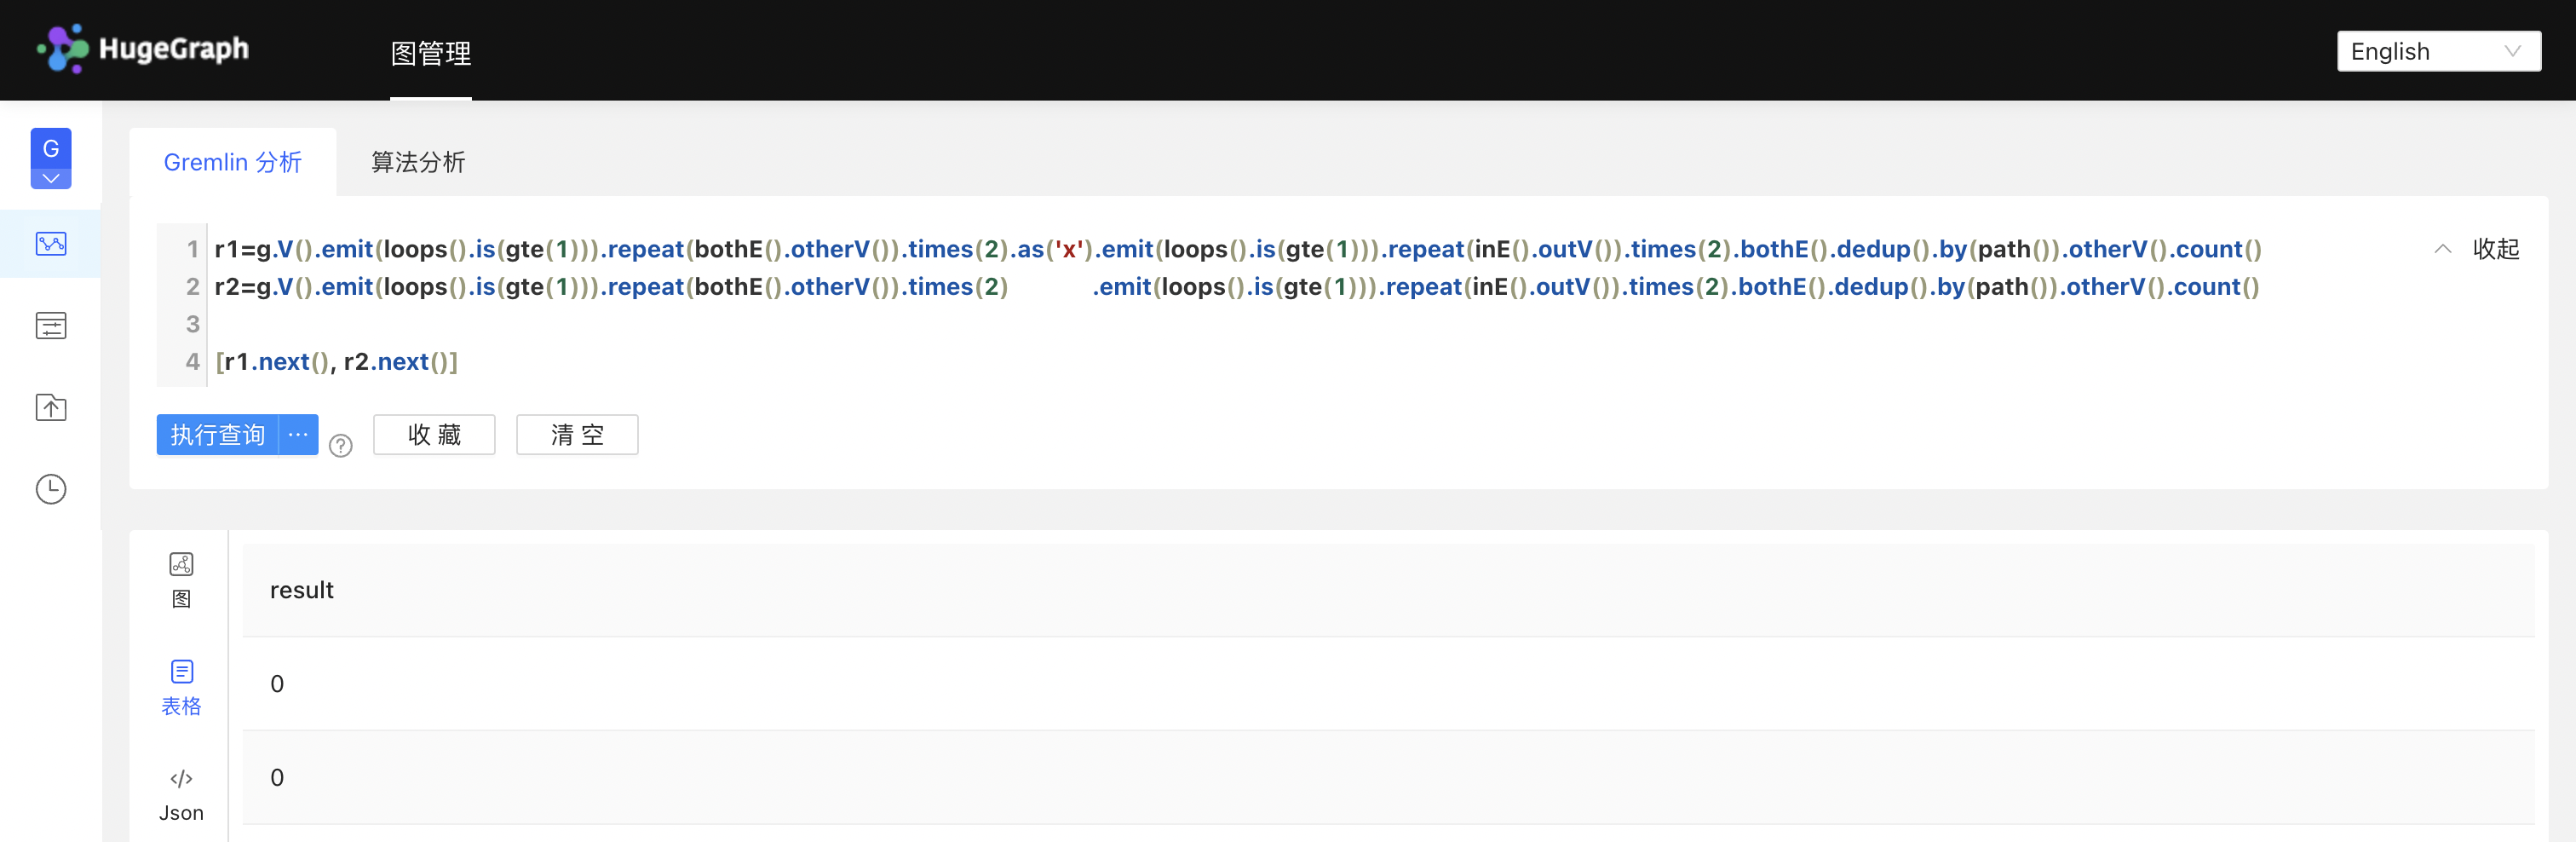Image resolution: width=2576 pixels, height=842 pixels.
Task: Show the 图 graph result view
Action: coord(181,580)
